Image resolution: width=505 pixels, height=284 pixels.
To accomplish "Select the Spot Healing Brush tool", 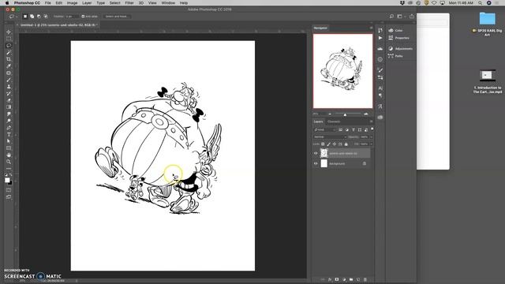I will 9,73.
